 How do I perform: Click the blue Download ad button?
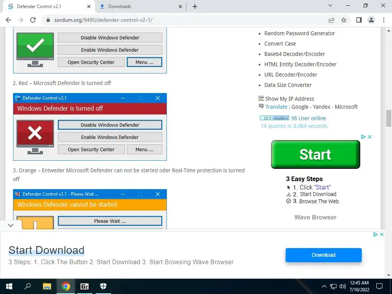[323, 255]
